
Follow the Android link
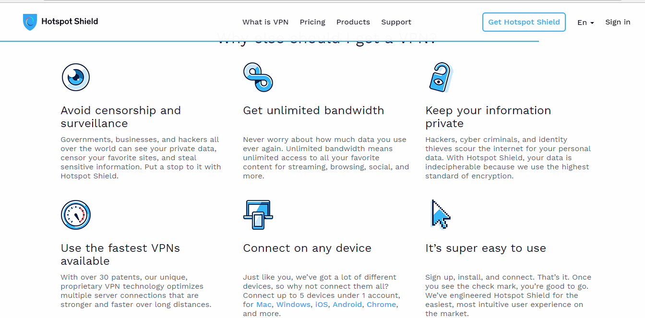tap(347, 305)
